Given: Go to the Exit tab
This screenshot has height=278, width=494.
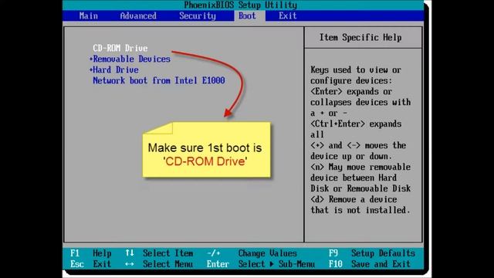Looking at the screenshot, I should coord(287,15).
